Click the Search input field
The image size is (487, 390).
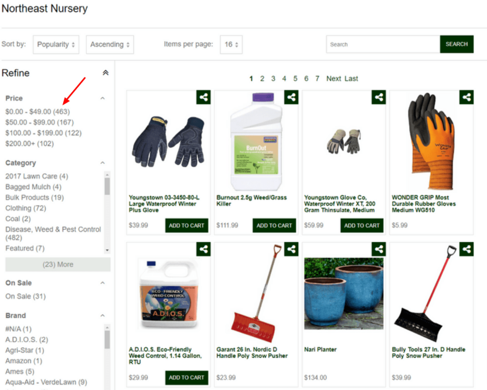(x=383, y=45)
